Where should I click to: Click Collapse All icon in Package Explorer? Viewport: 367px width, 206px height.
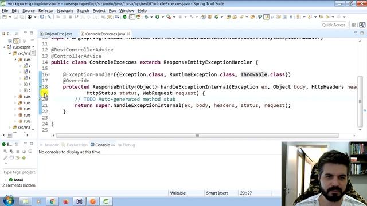coord(10,41)
